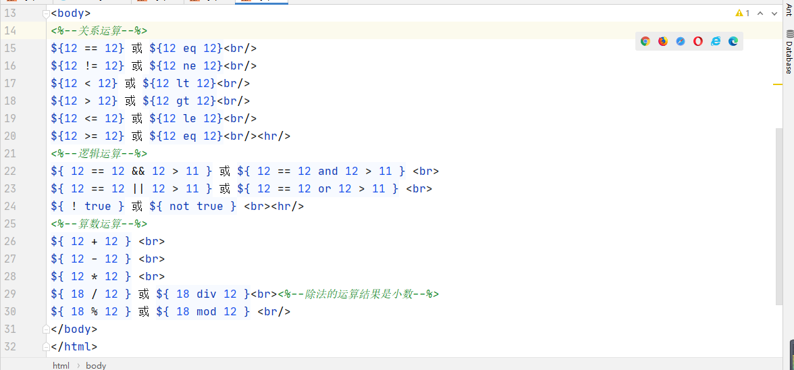The width and height of the screenshot is (794, 370).
Task: Open page preview in Firefox browser
Action: [x=663, y=41]
